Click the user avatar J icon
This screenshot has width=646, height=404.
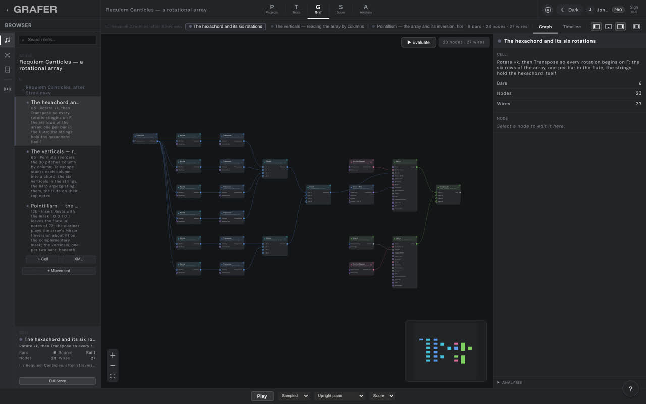pos(590,10)
